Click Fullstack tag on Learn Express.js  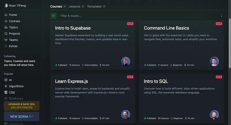[61, 118]
